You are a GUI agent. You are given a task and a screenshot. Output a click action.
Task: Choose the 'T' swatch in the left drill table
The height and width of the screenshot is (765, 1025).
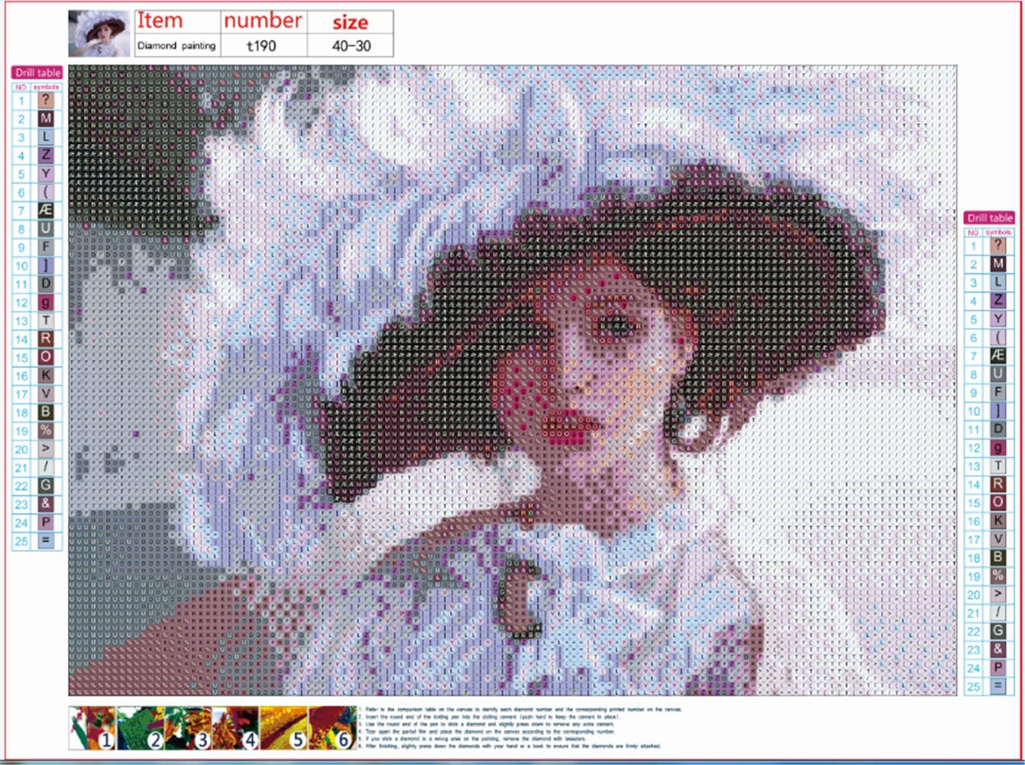47,320
